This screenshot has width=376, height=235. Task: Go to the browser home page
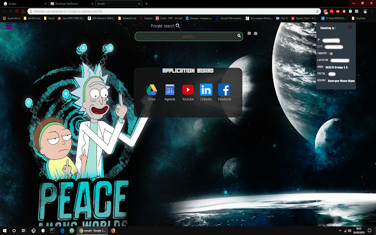point(23,11)
